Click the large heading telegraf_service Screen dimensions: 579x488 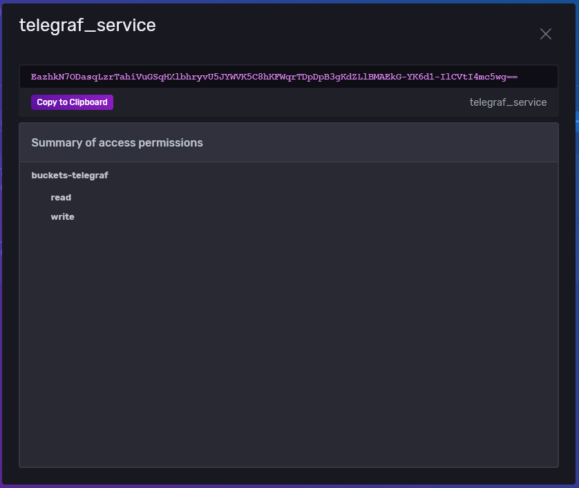(88, 25)
